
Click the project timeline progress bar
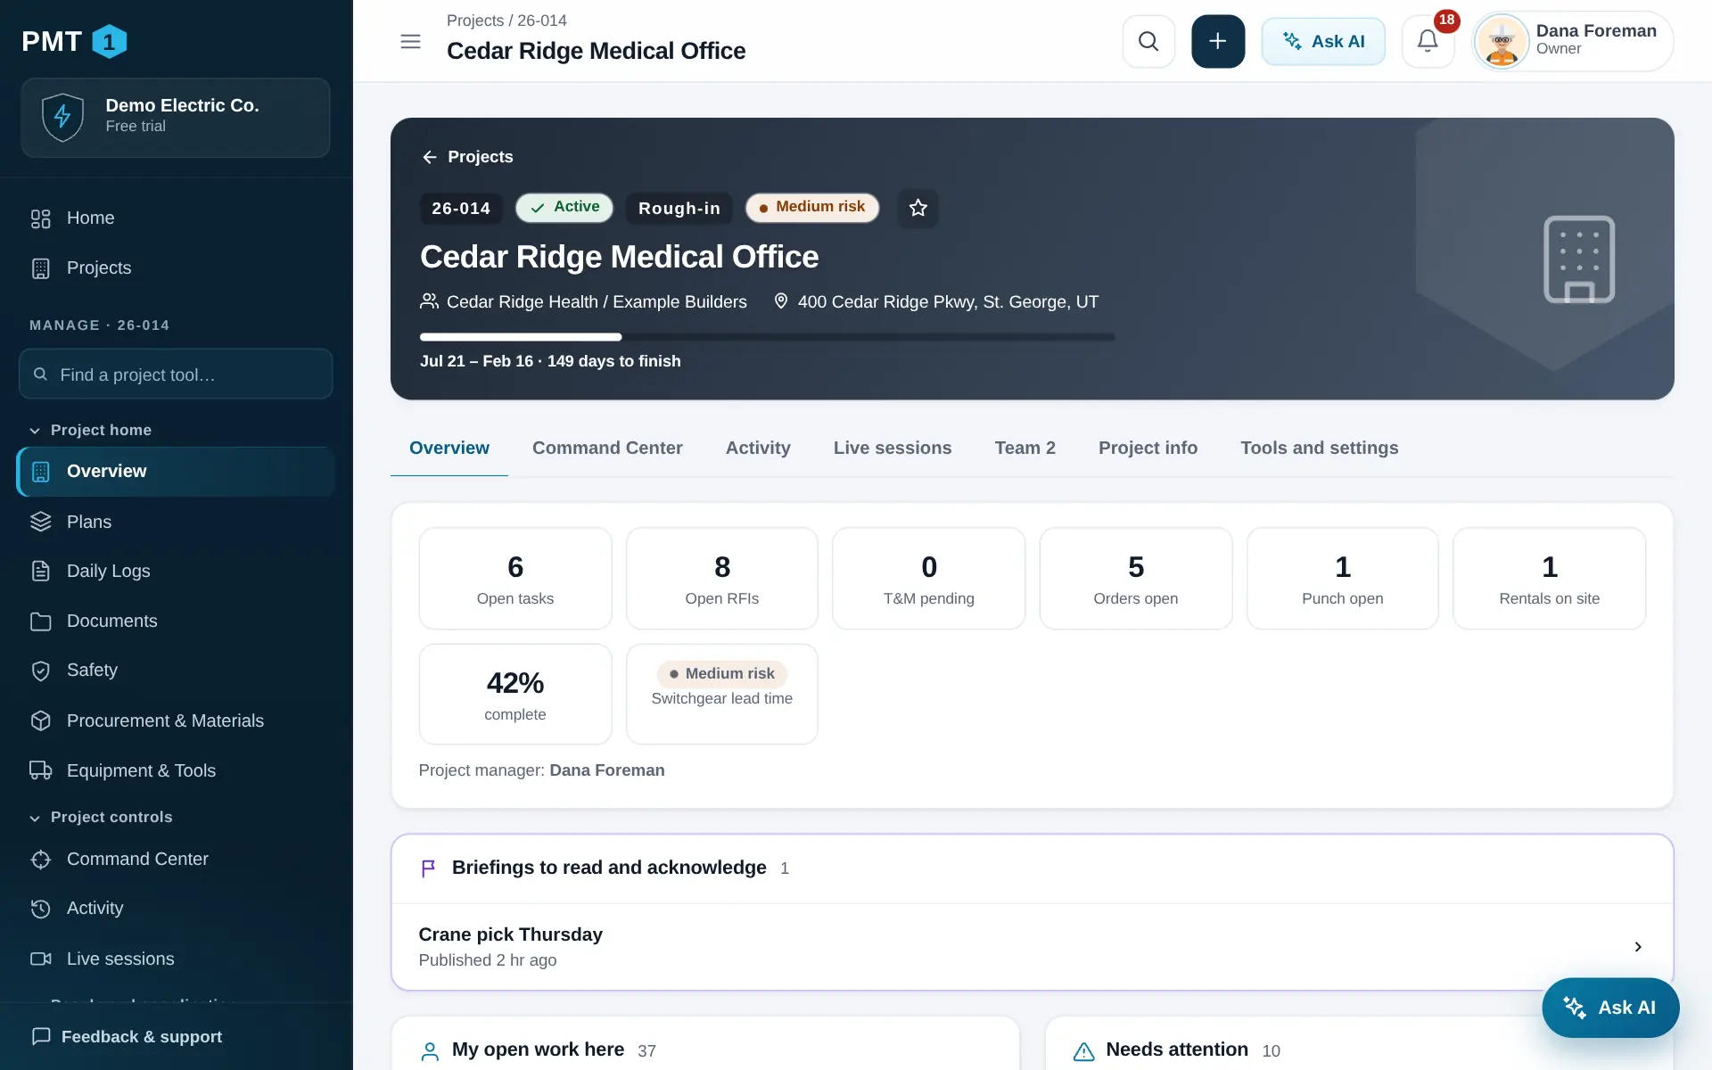[767, 337]
